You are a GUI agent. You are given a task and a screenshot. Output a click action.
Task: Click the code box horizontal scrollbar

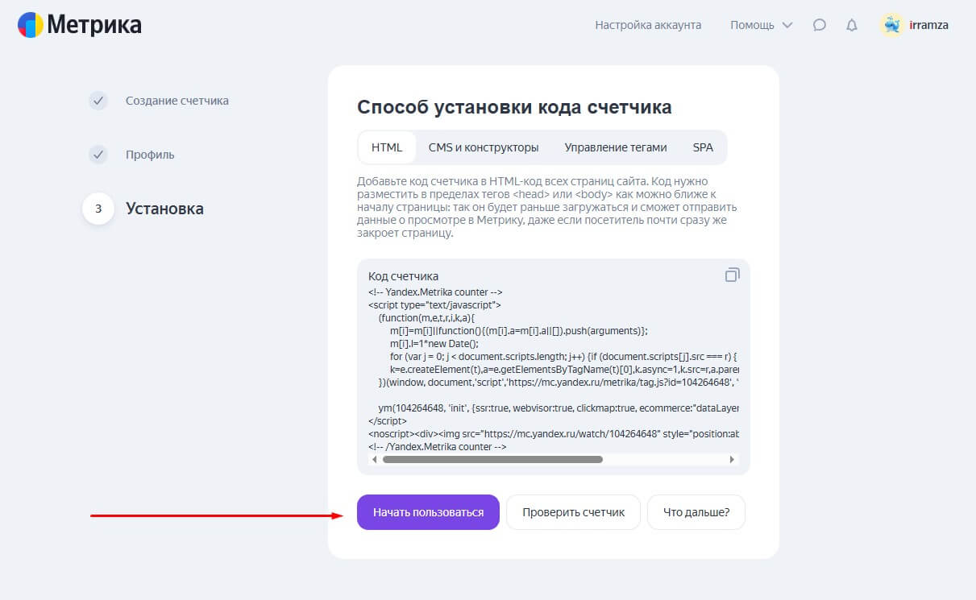(x=492, y=459)
